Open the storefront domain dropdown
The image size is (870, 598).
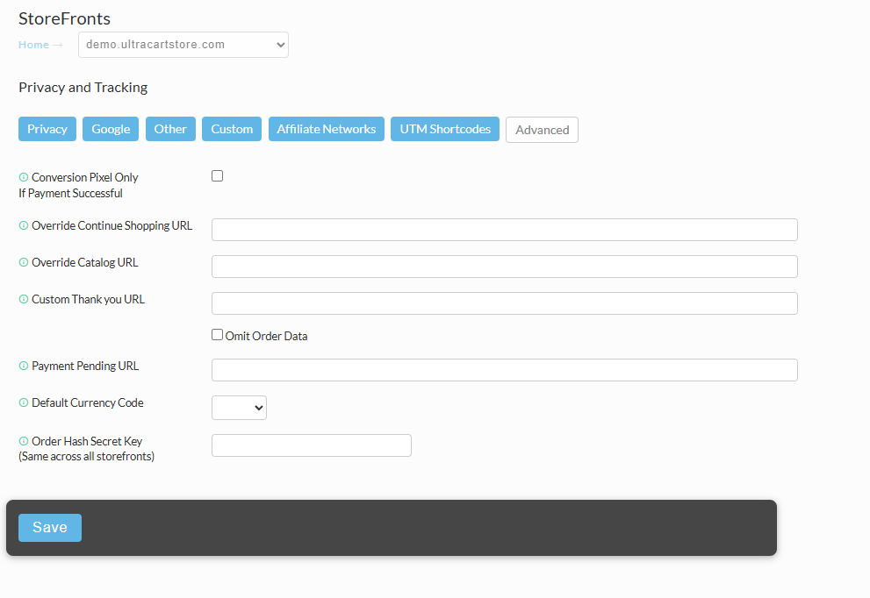(183, 45)
